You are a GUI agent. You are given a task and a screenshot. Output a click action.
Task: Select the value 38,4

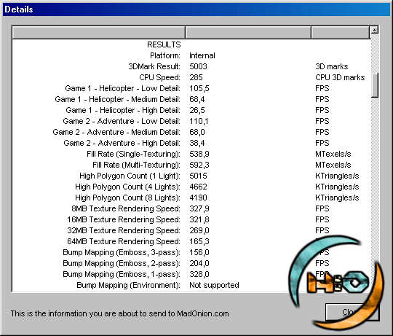[x=197, y=143]
